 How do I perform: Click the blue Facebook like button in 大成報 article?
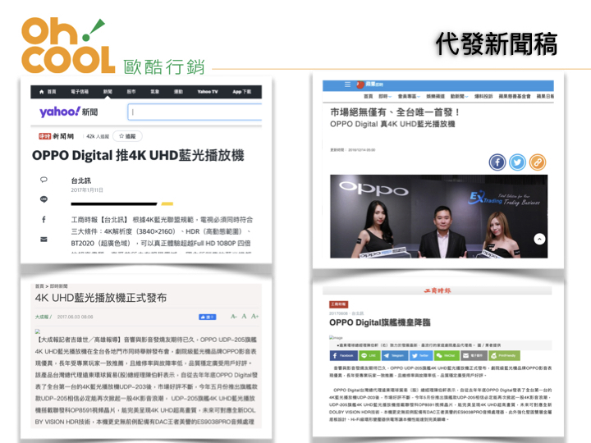pyautogui.click(x=207, y=316)
